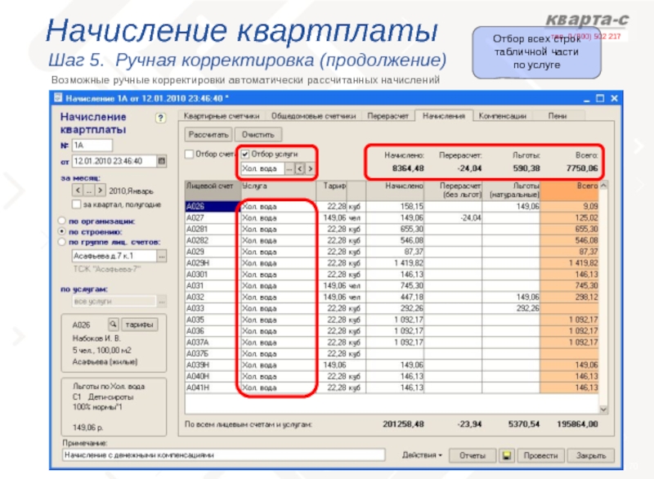Open month selection ellipsis button
Screen dimensions: 654x479
pyautogui.click(x=88, y=190)
